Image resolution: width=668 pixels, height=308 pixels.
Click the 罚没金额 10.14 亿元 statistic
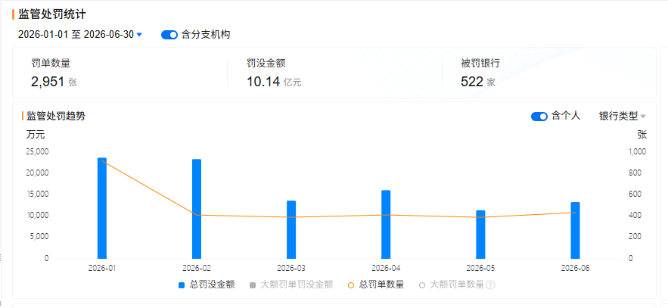274,73
